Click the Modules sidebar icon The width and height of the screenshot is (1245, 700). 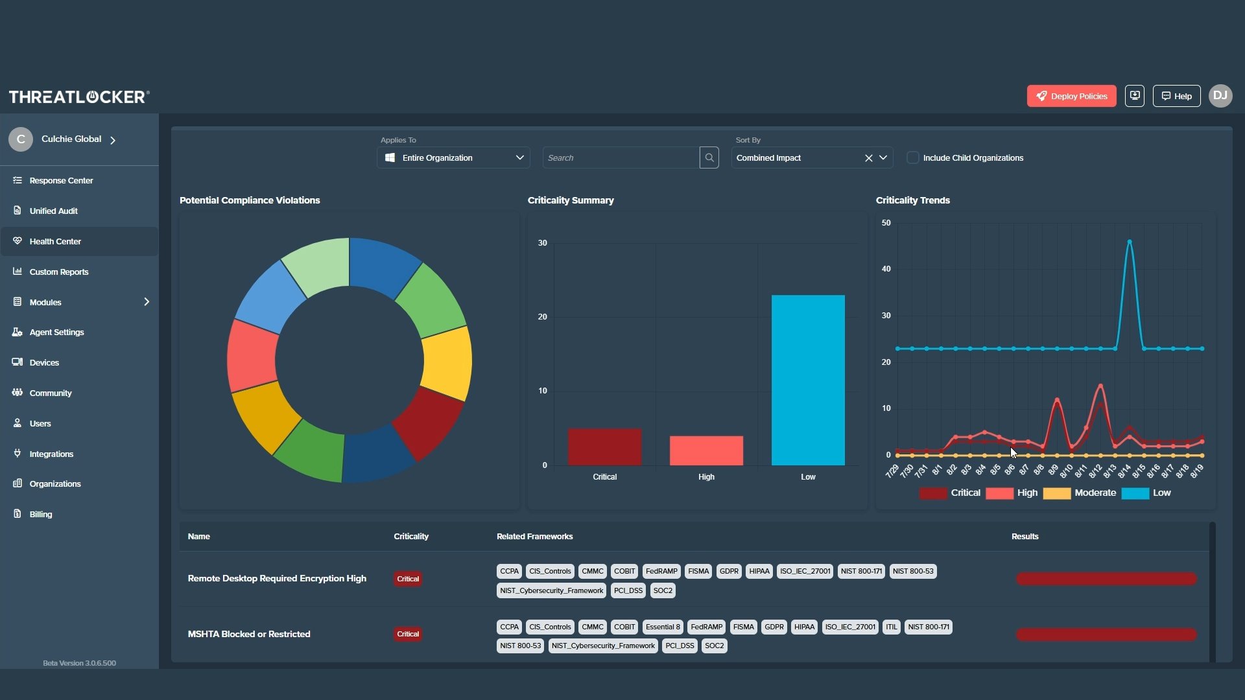[x=18, y=301]
